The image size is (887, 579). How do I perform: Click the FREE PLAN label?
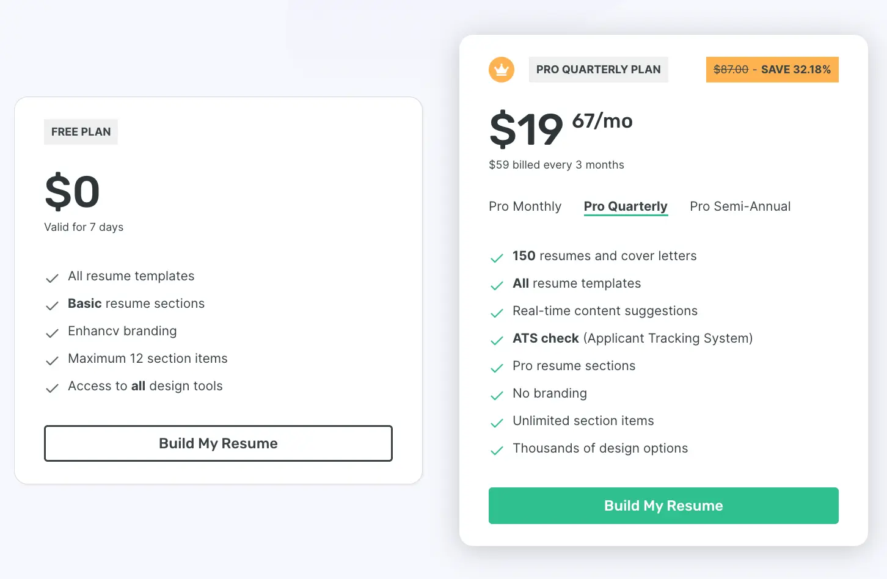point(81,132)
